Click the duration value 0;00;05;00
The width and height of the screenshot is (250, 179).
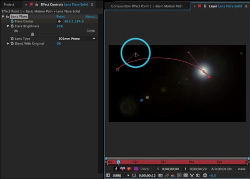(223, 169)
